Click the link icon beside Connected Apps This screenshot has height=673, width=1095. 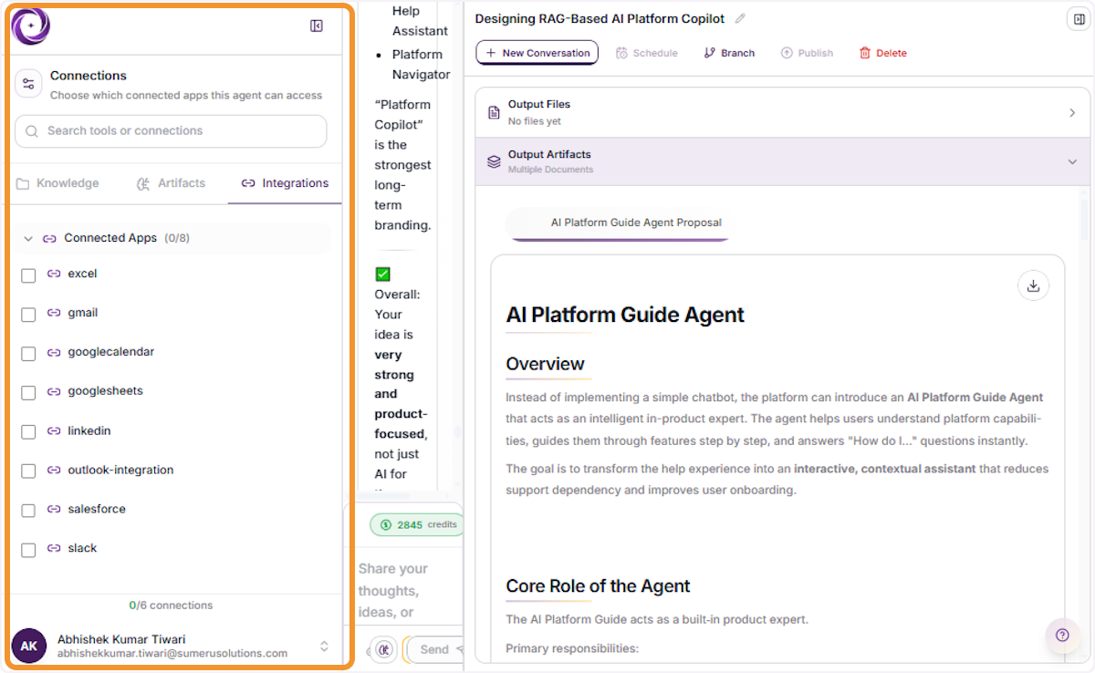[x=50, y=238]
